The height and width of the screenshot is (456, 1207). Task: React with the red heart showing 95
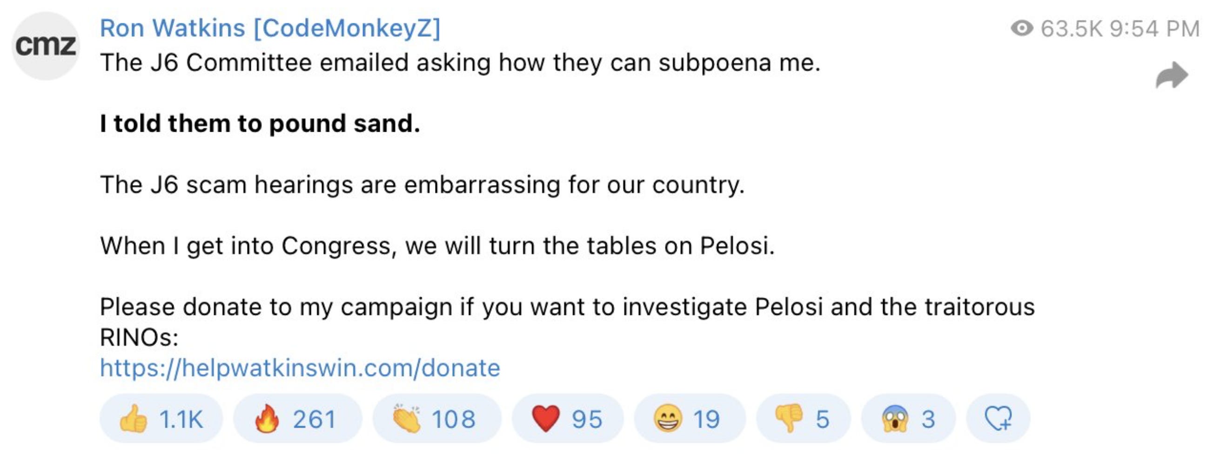click(x=567, y=418)
